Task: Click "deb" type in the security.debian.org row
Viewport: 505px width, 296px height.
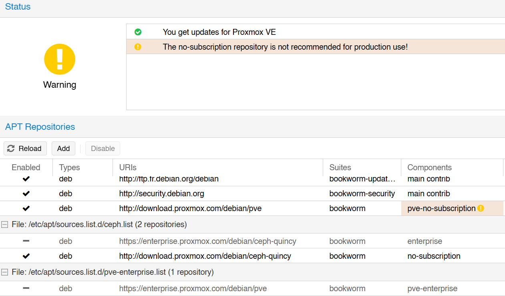Action: point(66,193)
